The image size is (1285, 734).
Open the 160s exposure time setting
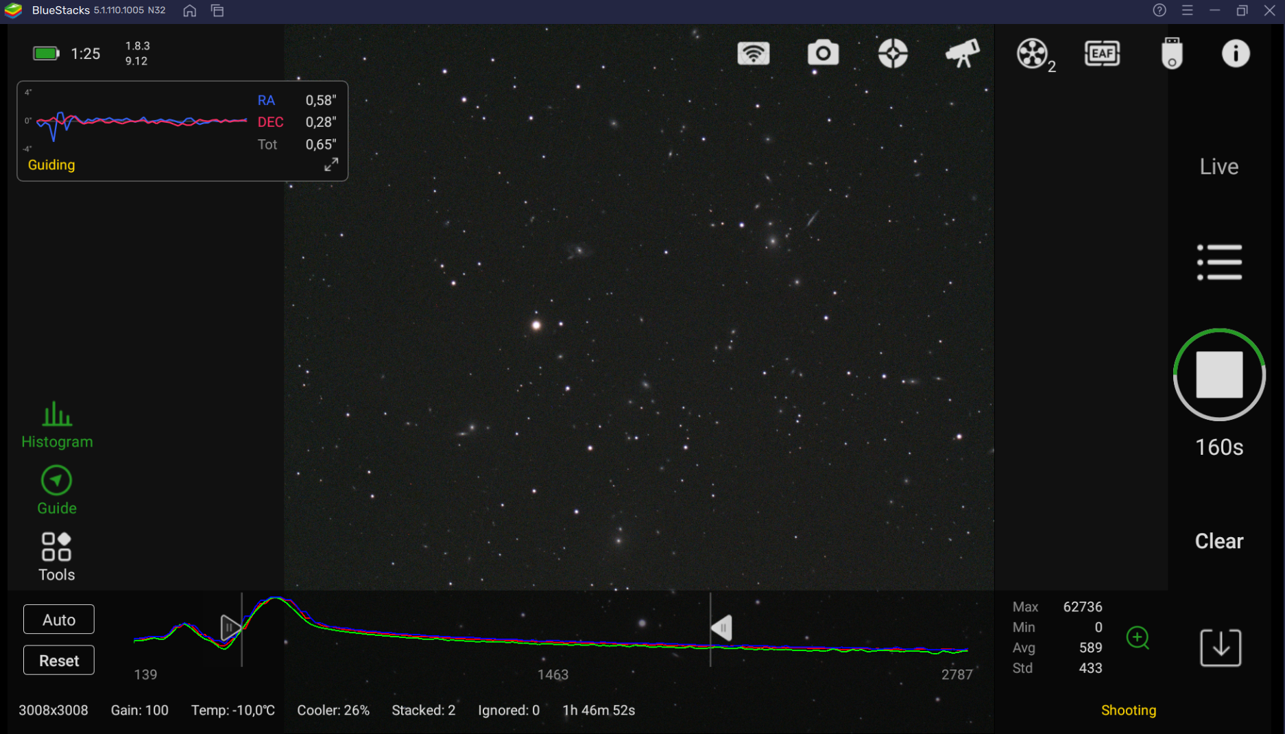[x=1219, y=447]
